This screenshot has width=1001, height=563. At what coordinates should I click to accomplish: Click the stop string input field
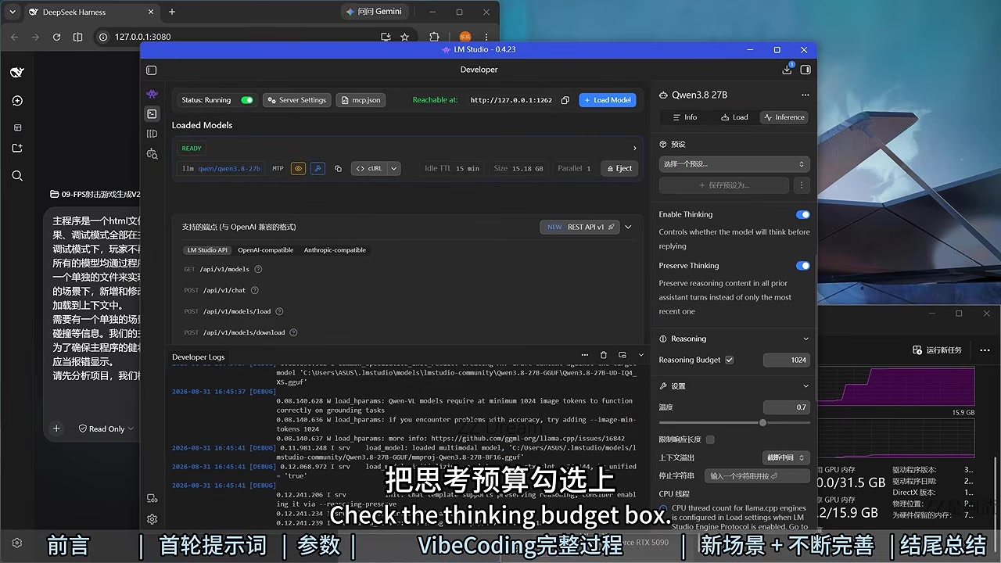click(756, 475)
